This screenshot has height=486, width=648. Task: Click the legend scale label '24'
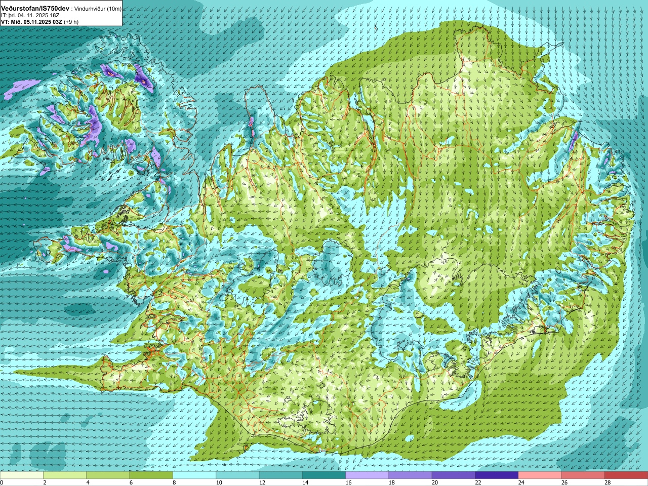coord(521,482)
